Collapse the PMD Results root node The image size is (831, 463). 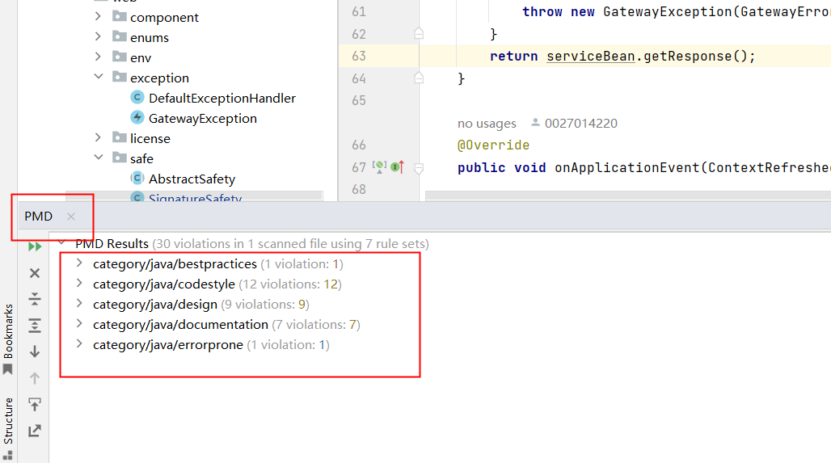click(62, 242)
